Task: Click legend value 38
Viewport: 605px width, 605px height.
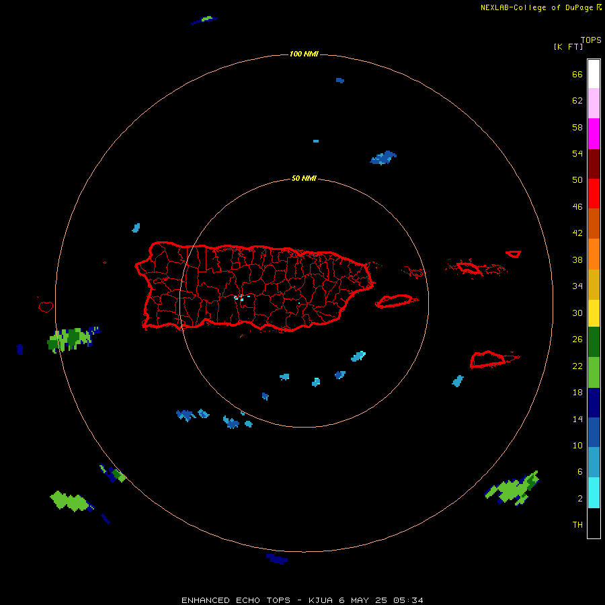Action: [577, 259]
